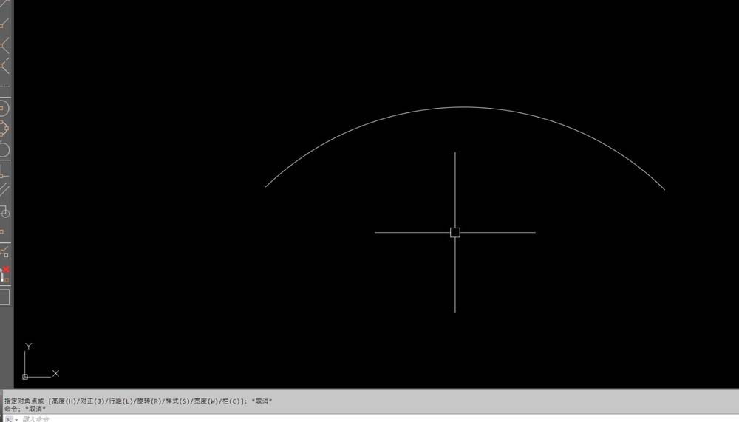Screen dimensions: 739x422
Task: Select the Snap to Extension dashed-line icon
Action: coord(4,86)
